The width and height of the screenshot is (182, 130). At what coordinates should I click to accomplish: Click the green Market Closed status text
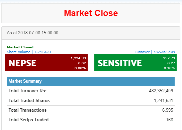point(20,47)
